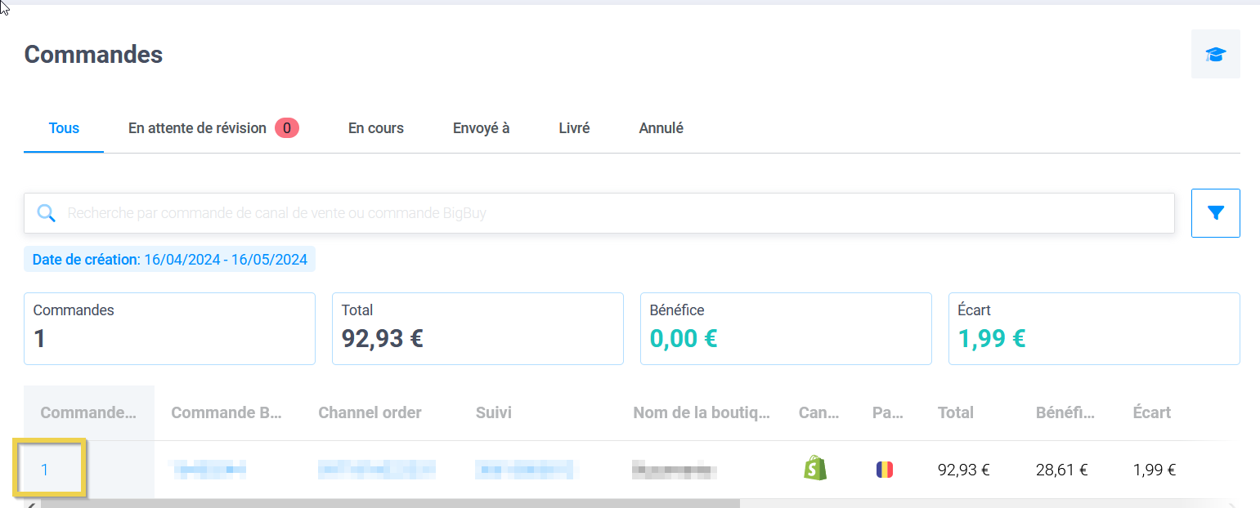This screenshot has width=1260, height=508.
Task: Click the country flag icon in row
Action: pos(884,470)
